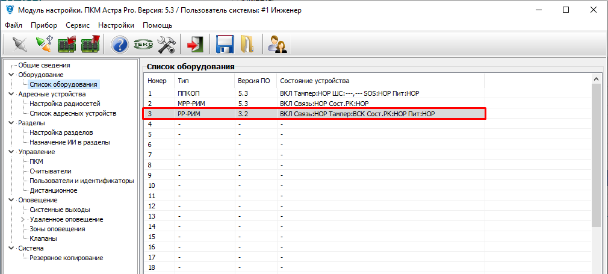
Task: Open the Сервис menu
Action: click(78, 25)
